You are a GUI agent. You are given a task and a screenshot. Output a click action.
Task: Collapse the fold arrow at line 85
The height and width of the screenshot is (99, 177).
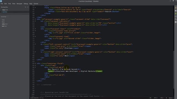(35, 65)
